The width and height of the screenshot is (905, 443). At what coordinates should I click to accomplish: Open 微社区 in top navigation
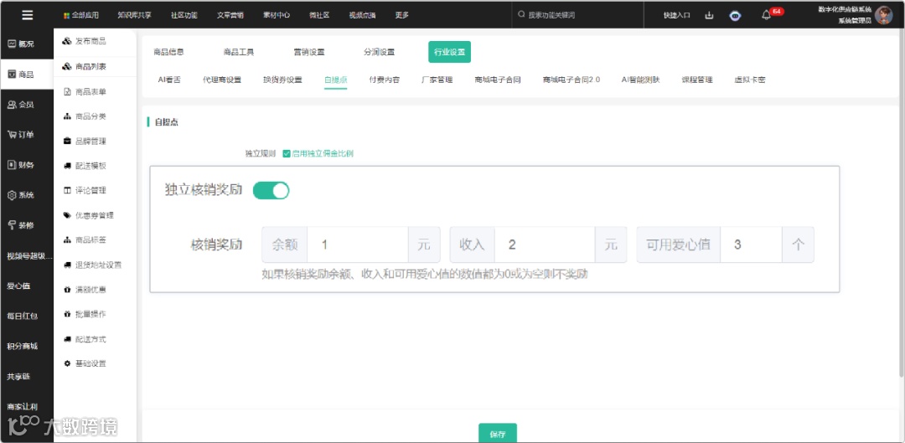tap(319, 16)
